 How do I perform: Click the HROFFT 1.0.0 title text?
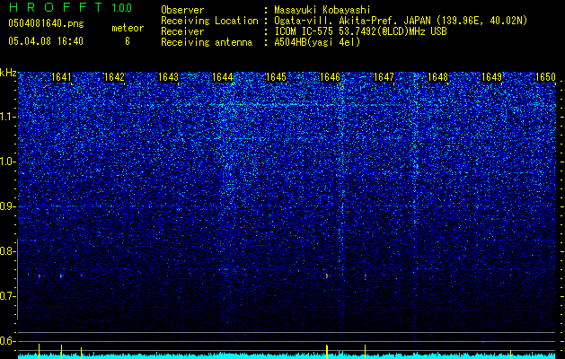(70, 7)
